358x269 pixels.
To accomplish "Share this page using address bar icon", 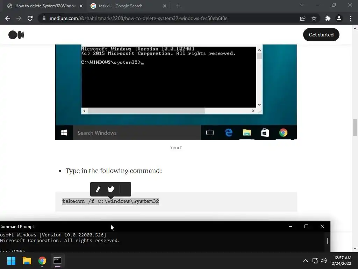I will [x=303, y=18].
